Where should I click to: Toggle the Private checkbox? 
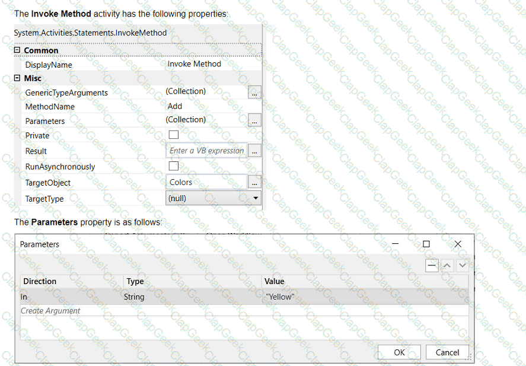point(173,135)
